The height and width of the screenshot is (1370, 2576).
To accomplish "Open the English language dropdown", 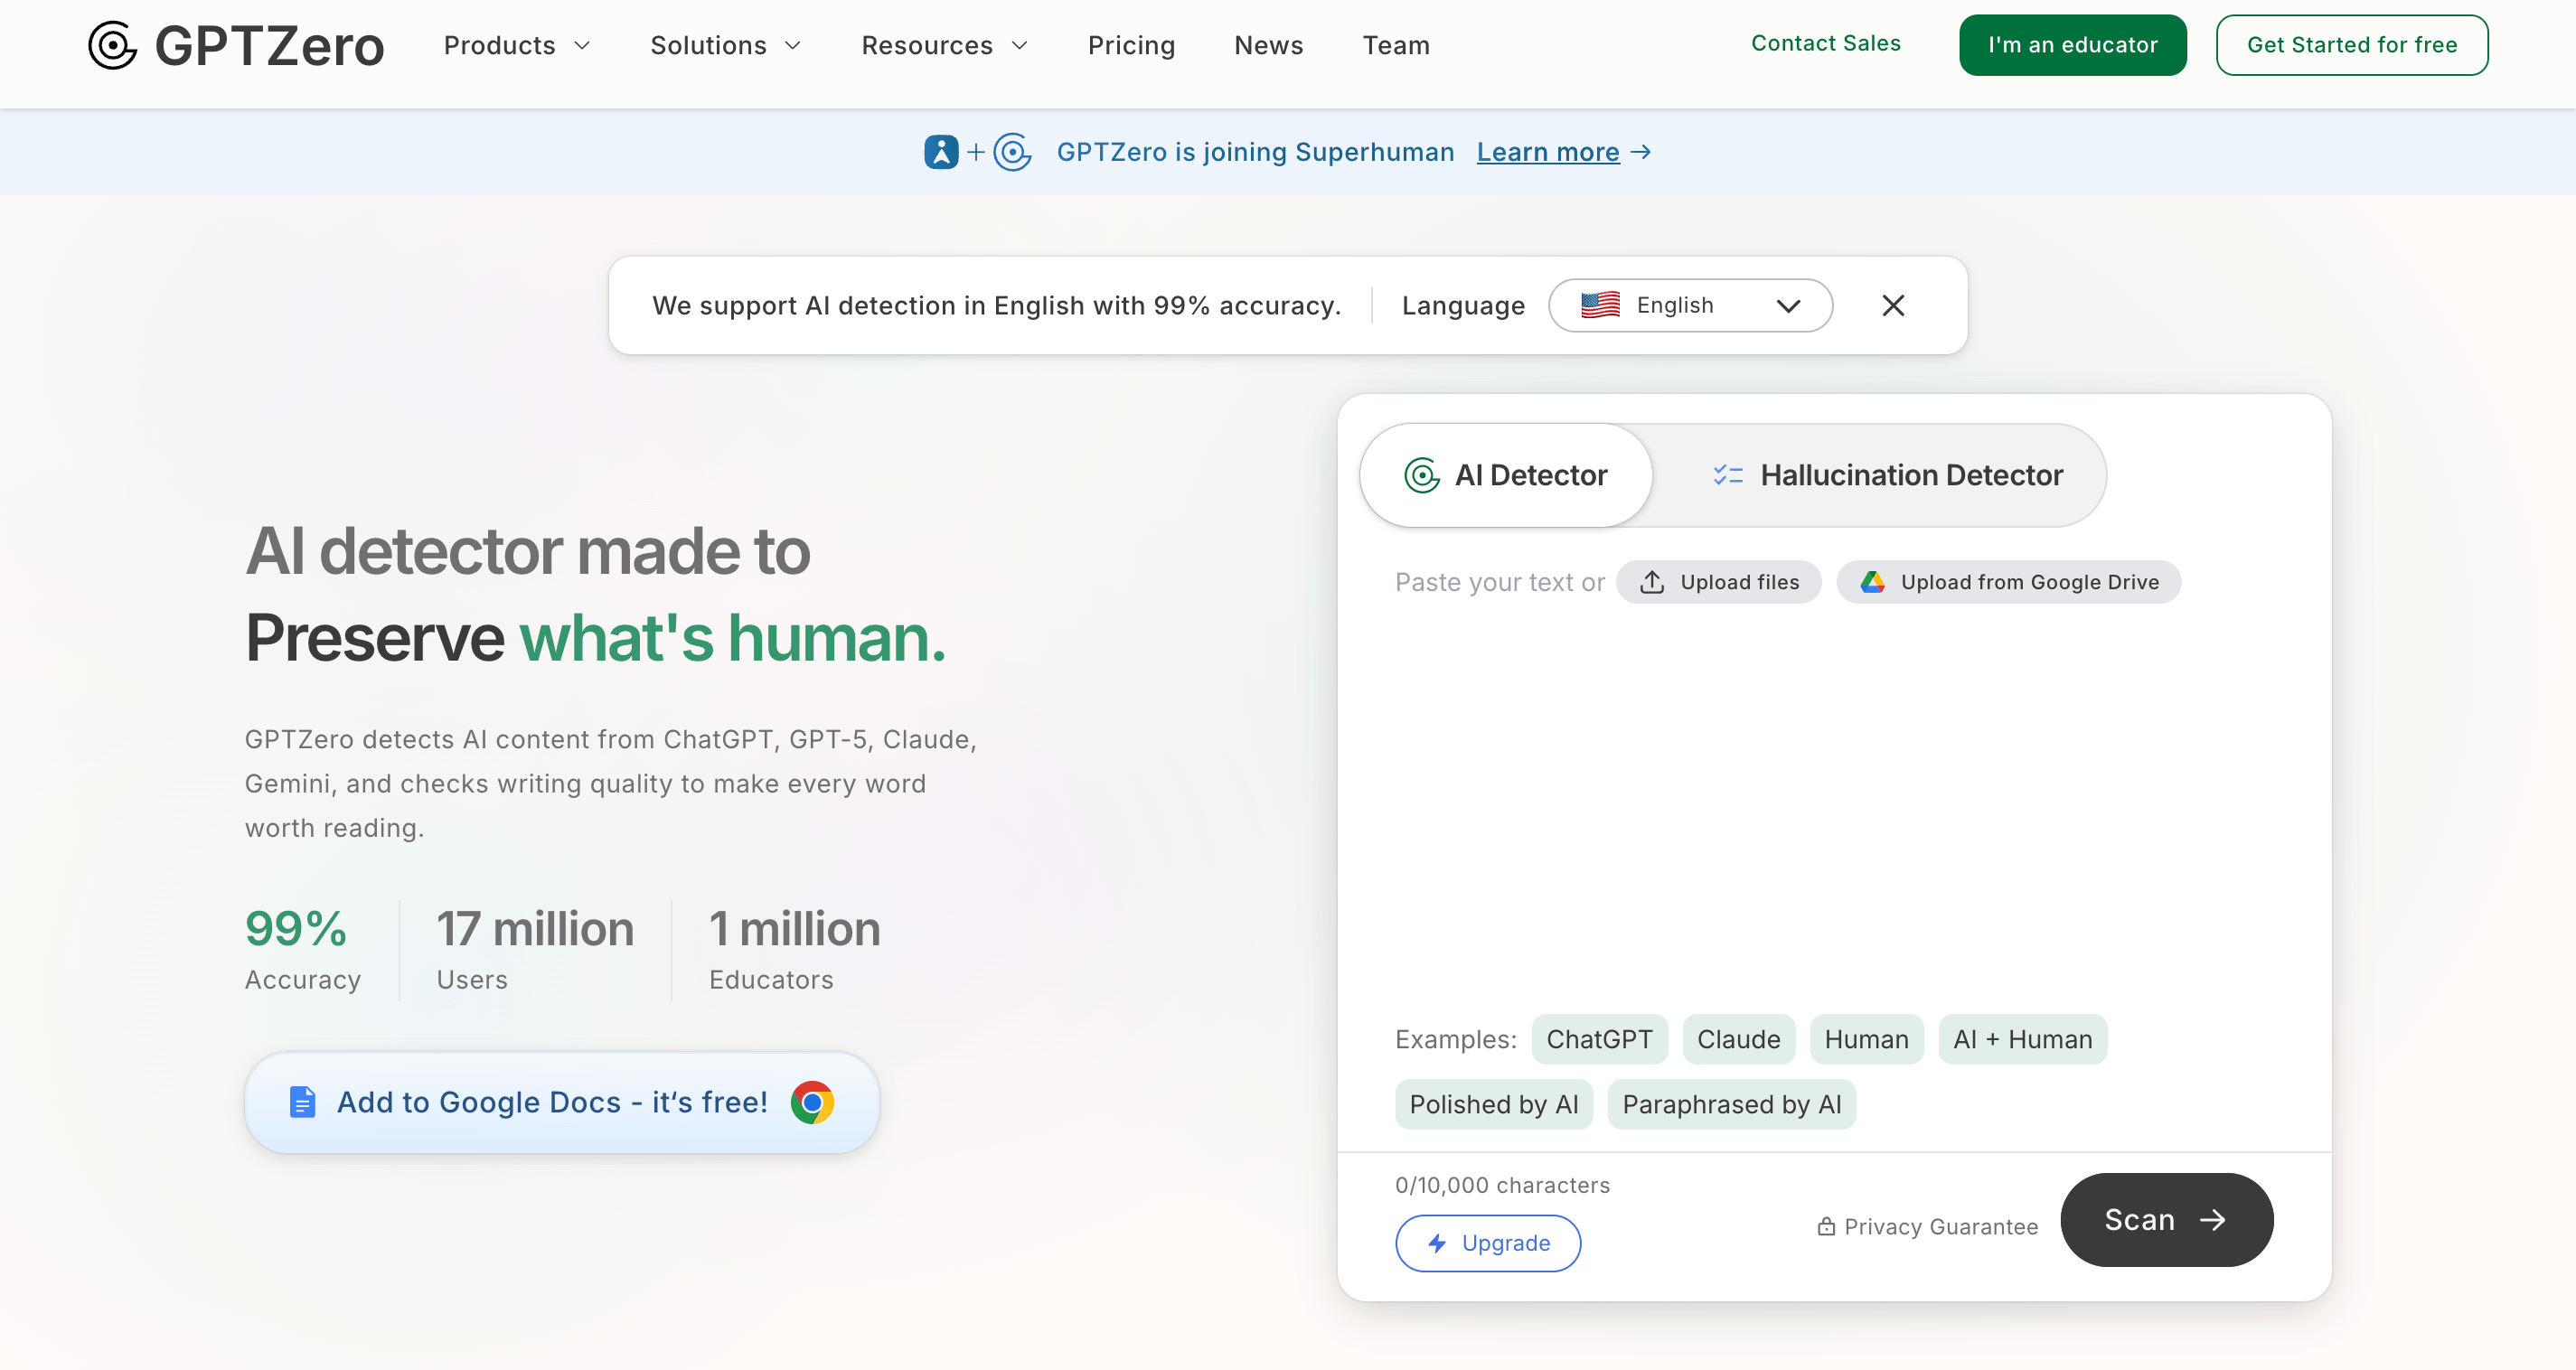I will pos(1690,305).
